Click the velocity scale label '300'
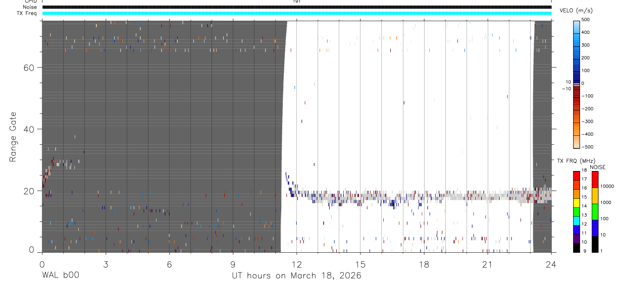Image resolution: width=620 pixels, height=286 pixels. [586, 45]
